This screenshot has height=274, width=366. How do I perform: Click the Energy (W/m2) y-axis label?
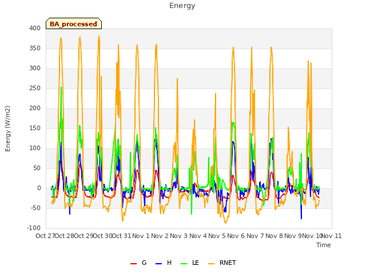coord(7,128)
